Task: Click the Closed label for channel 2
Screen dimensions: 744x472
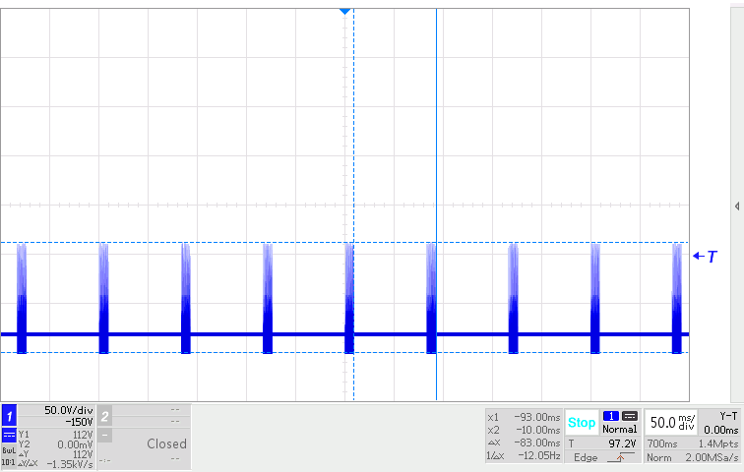Action: coord(166,443)
